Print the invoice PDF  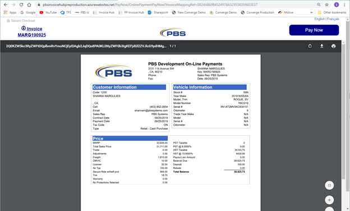coord(334,46)
